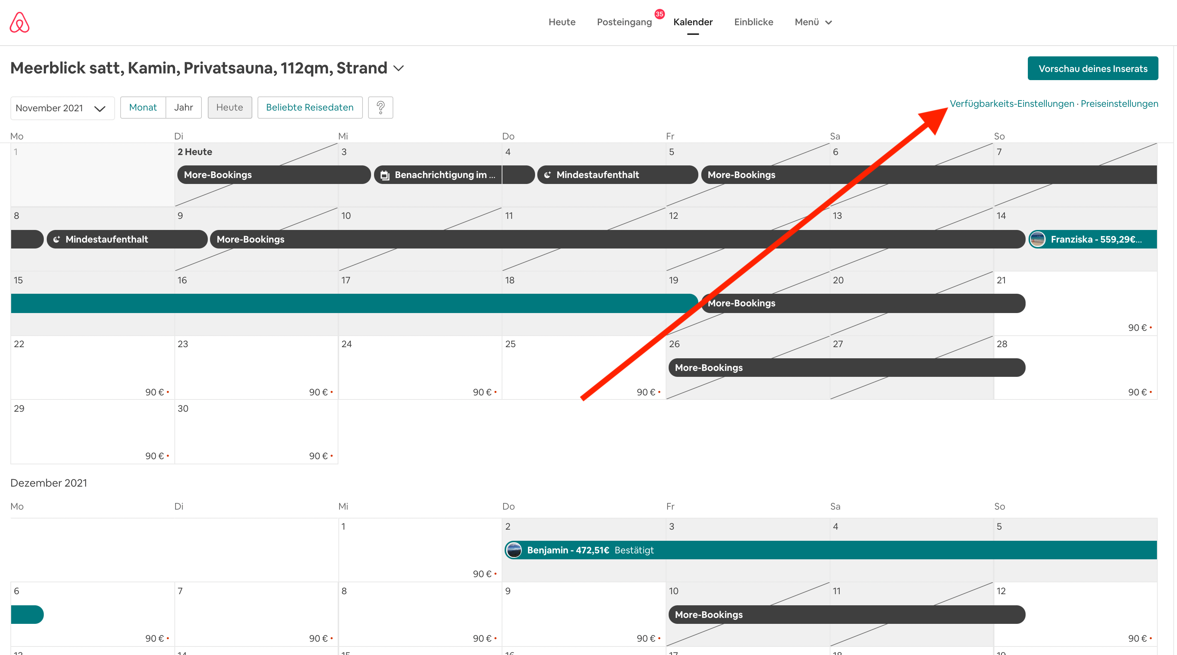Expand the listing title dropdown chevron
Image resolution: width=1177 pixels, height=655 pixels.
(399, 69)
